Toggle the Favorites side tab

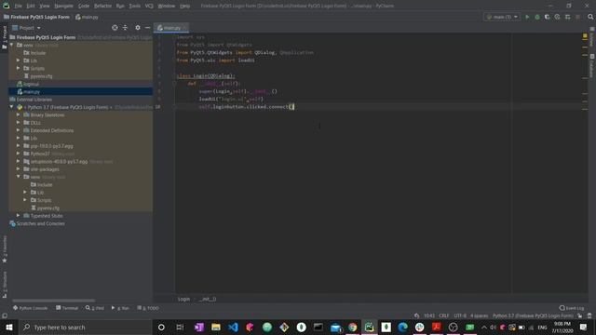pos(4,248)
